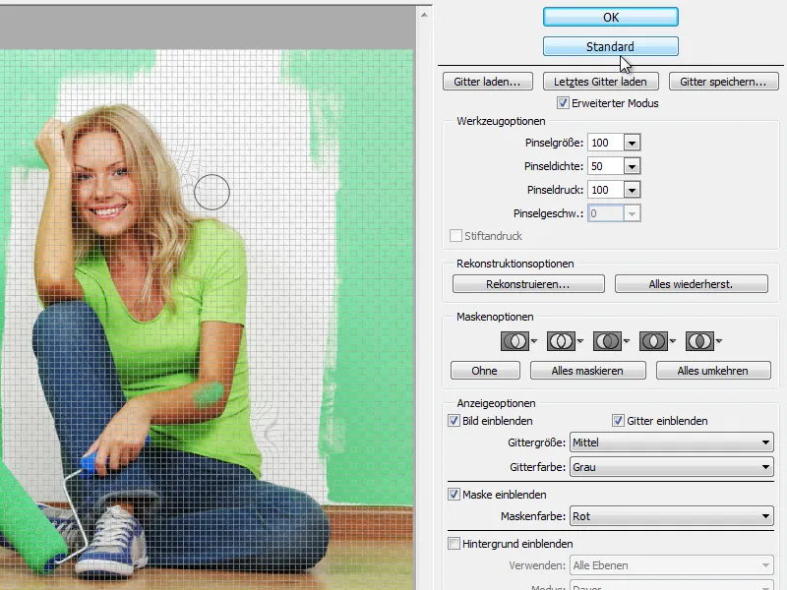Screen dimensions: 787x590
Task: Open arrow beside Intersect with selection mask icon
Action: [x=673, y=341]
